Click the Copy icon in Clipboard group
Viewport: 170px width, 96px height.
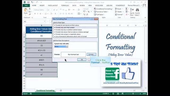coord(29,11)
